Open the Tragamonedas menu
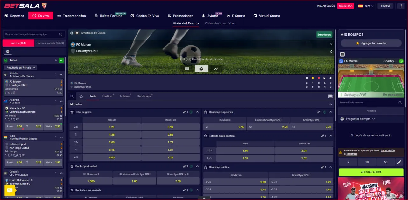This screenshot has height=200, width=408. 72,16
